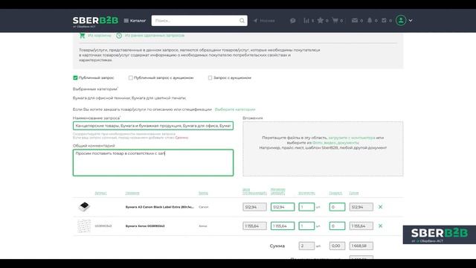This screenshot has width=476, height=268.
Task: Open the chat bubble icon in the header
Action: (x=292, y=21)
